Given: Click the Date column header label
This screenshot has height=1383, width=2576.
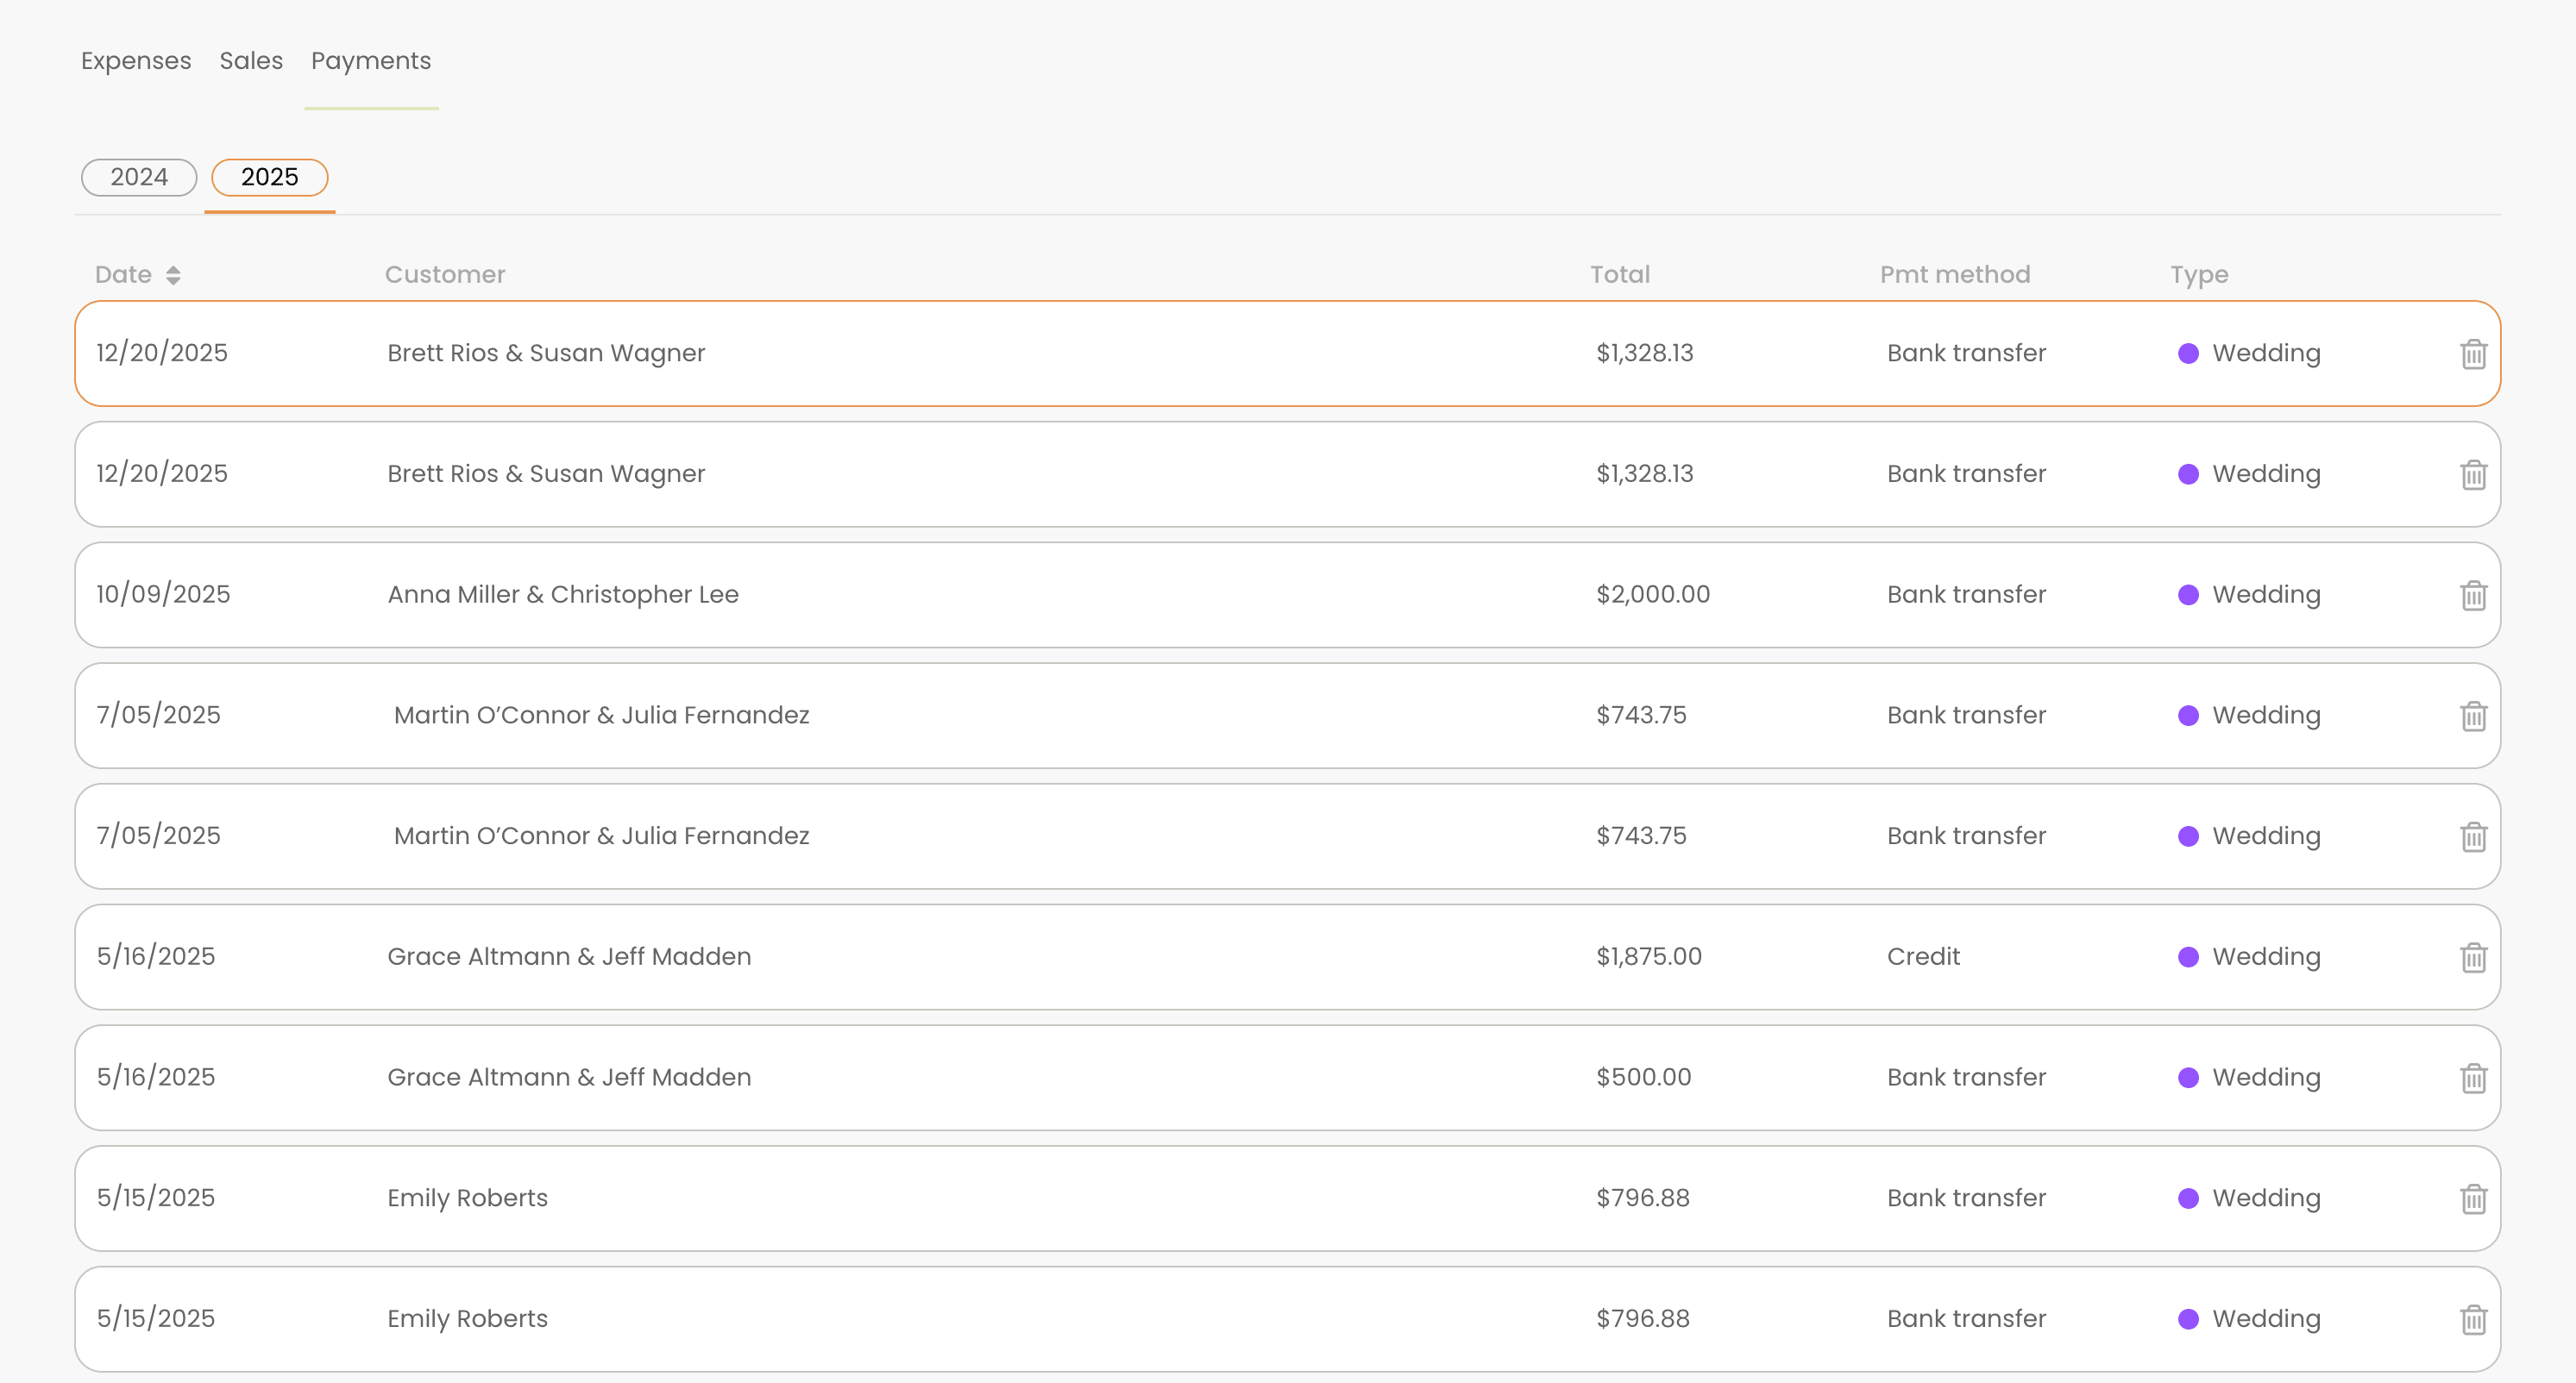Looking at the screenshot, I should pos(123,275).
